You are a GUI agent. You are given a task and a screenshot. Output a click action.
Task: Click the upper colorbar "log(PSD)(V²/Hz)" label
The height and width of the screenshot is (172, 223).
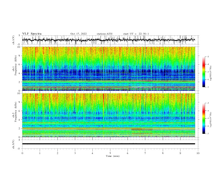pyautogui.click(x=211, y=73)
